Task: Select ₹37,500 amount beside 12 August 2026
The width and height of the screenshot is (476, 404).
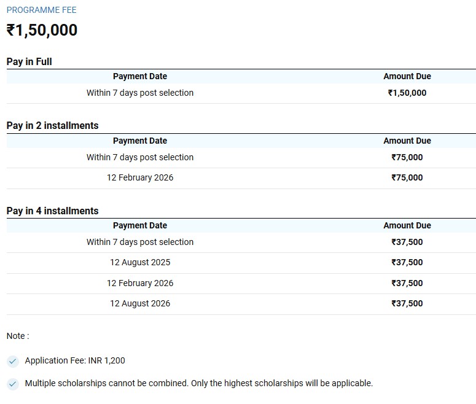Action: 407,303
